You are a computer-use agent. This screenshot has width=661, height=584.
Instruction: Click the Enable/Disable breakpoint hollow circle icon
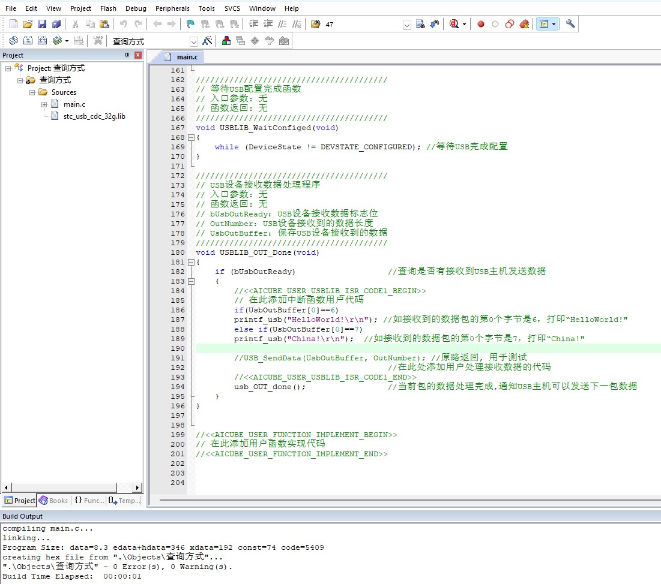click(495, 24)
